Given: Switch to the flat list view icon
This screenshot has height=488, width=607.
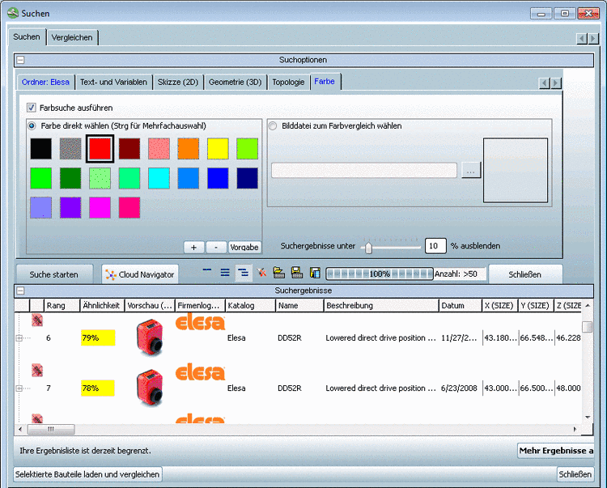Looking at the screenshot, I should [225, 274].
